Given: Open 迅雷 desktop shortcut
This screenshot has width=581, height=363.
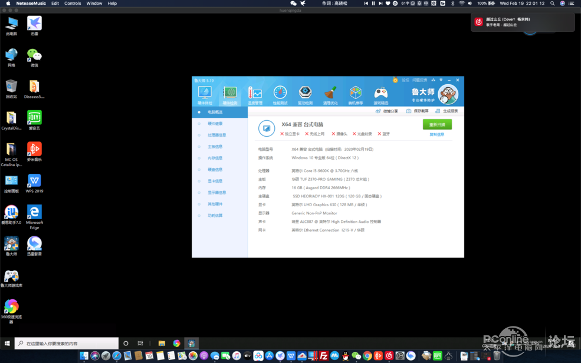Looking at the screenshot, I should tap(34, 26).
